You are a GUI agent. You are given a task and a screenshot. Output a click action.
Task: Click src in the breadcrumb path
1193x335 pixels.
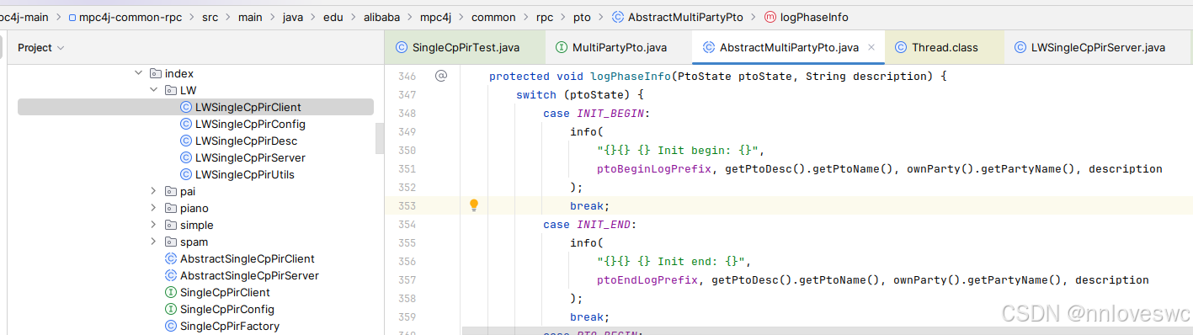[x=210, y=17]
